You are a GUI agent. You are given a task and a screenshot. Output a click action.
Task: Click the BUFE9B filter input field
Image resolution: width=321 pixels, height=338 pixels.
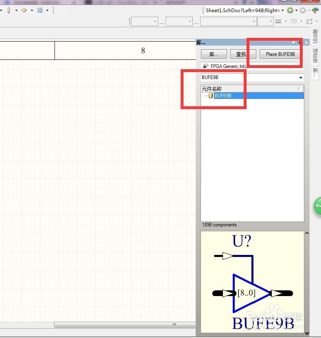pos(249,77)
